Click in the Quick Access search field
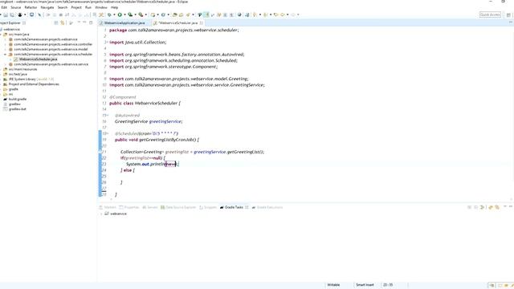This screenshot has width=514, height=289. 490,14
